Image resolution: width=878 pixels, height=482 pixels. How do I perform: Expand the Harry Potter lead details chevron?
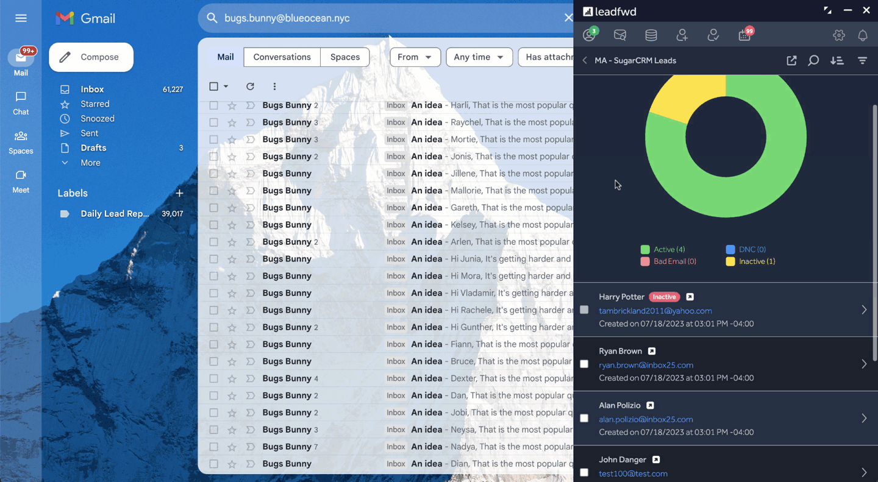pyautogui.click(x=864, y=310)
